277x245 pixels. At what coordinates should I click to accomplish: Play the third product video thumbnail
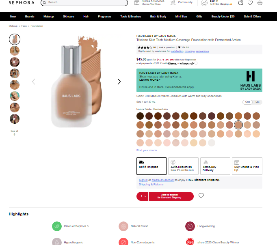[15, 62]
